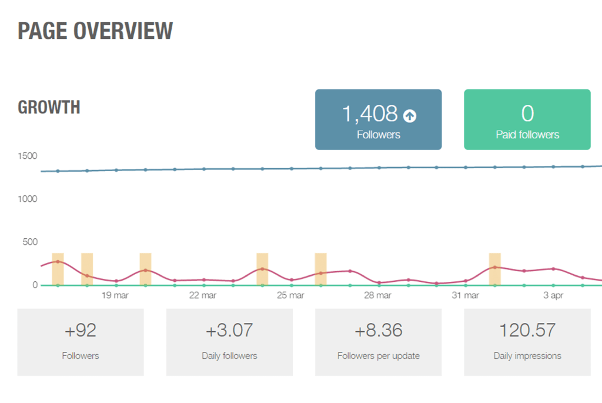Select the orange bar just before 25 mar
The height and width of the screenshot is (403, 602).
(x=262, y=269)
